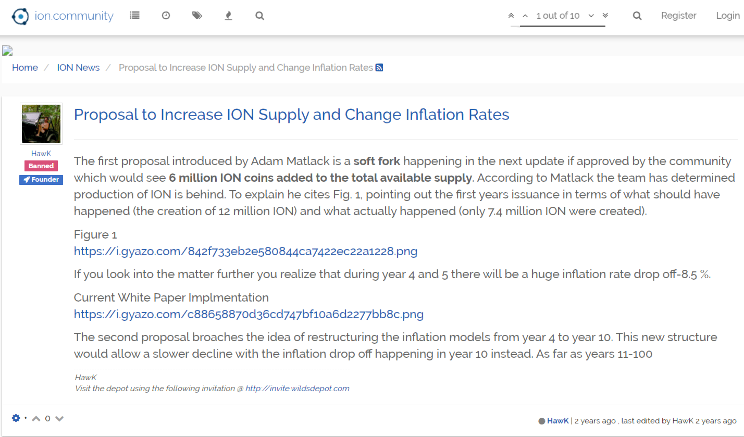Click the Banned badge

pyautogui.click(x=41, y=166)
